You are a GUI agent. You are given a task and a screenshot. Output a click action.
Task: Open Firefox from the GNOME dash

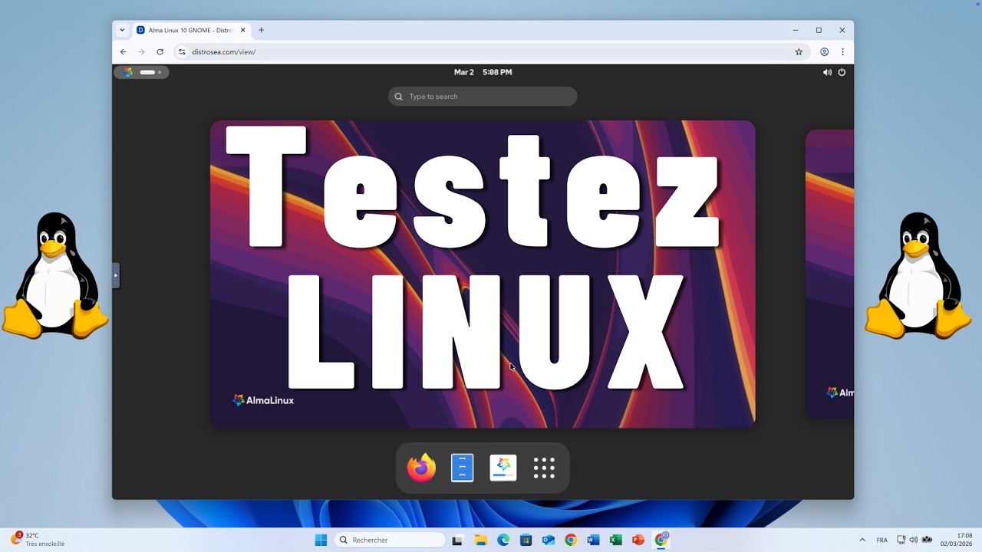[x=421, y=468]
